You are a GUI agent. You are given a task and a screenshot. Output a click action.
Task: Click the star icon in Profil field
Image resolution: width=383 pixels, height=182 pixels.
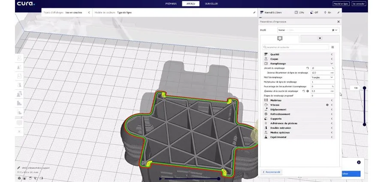click(x=333, y=30)
